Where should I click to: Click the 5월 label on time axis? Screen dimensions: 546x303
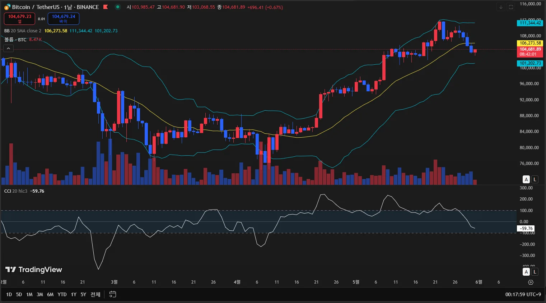click(356, 282)
